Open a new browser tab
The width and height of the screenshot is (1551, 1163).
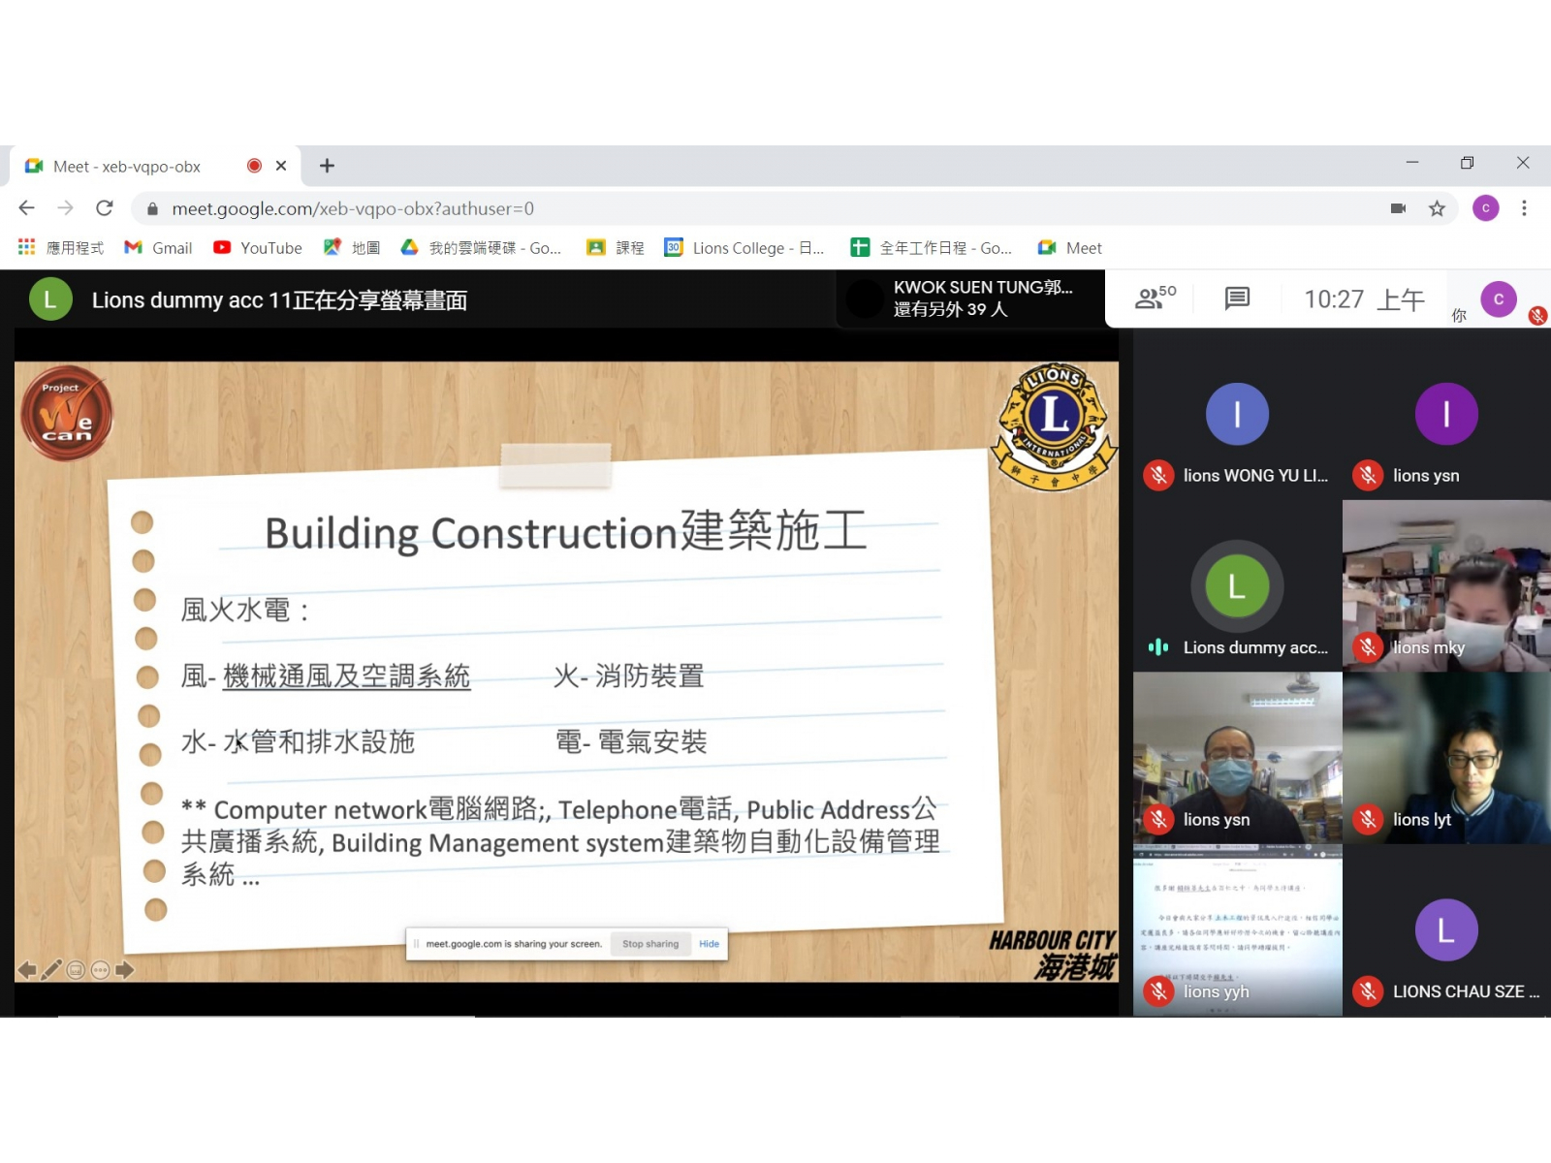pyautogui.click(x=328, y=166)
